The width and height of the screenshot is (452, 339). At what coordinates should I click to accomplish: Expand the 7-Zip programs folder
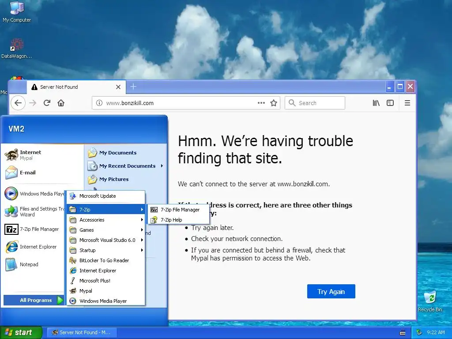pos(106,210)
